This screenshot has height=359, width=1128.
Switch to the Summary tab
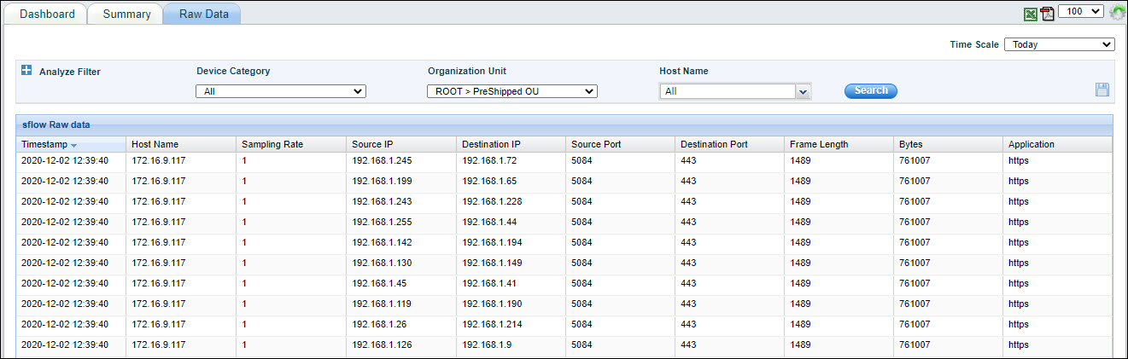[126, 14]
